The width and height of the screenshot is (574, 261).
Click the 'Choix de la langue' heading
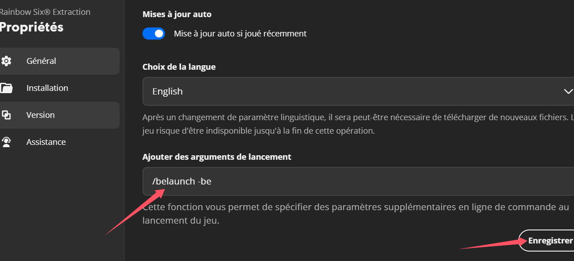179,67
